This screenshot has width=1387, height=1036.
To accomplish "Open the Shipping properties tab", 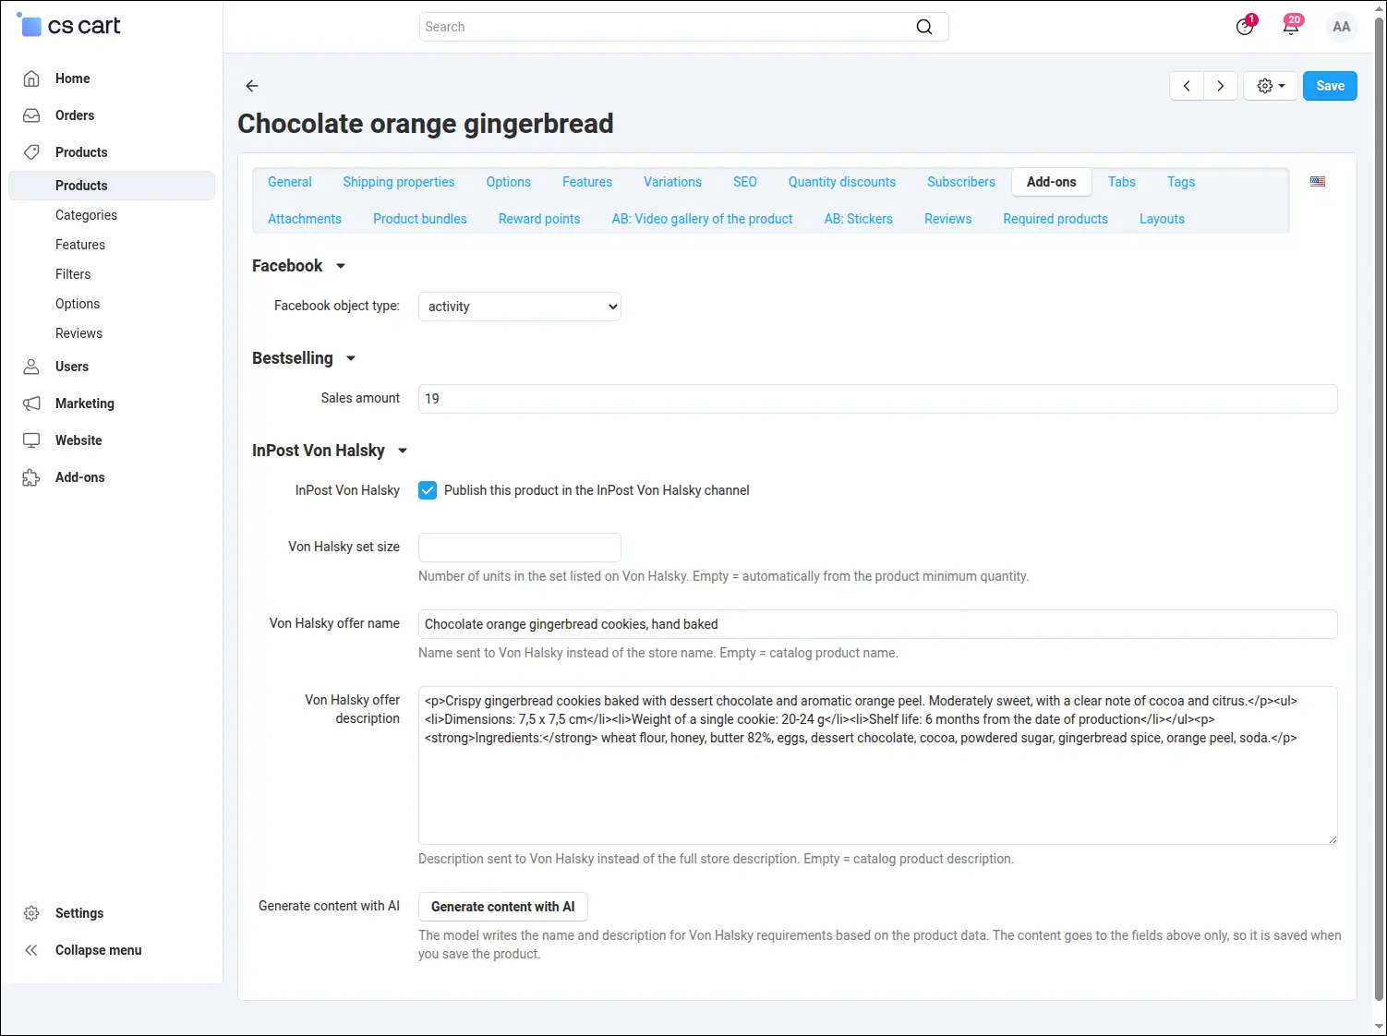I will click(x=399, y=182).
